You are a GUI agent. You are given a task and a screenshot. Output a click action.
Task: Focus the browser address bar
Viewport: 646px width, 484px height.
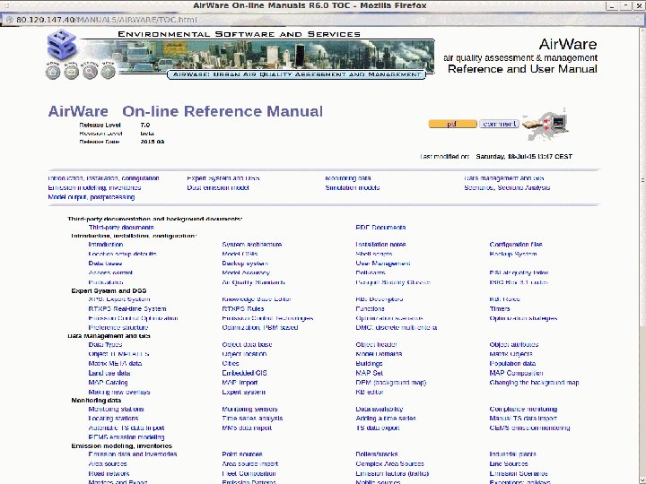coord(321,20)
